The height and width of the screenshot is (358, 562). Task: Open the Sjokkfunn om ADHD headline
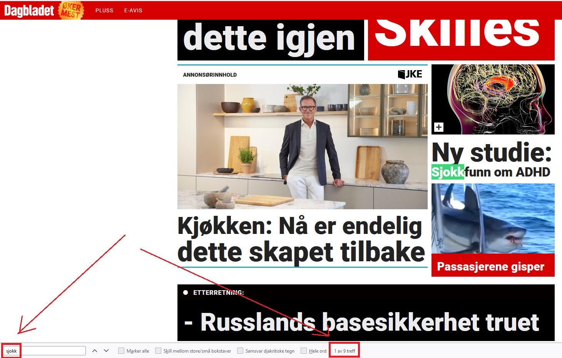point(491,172)
